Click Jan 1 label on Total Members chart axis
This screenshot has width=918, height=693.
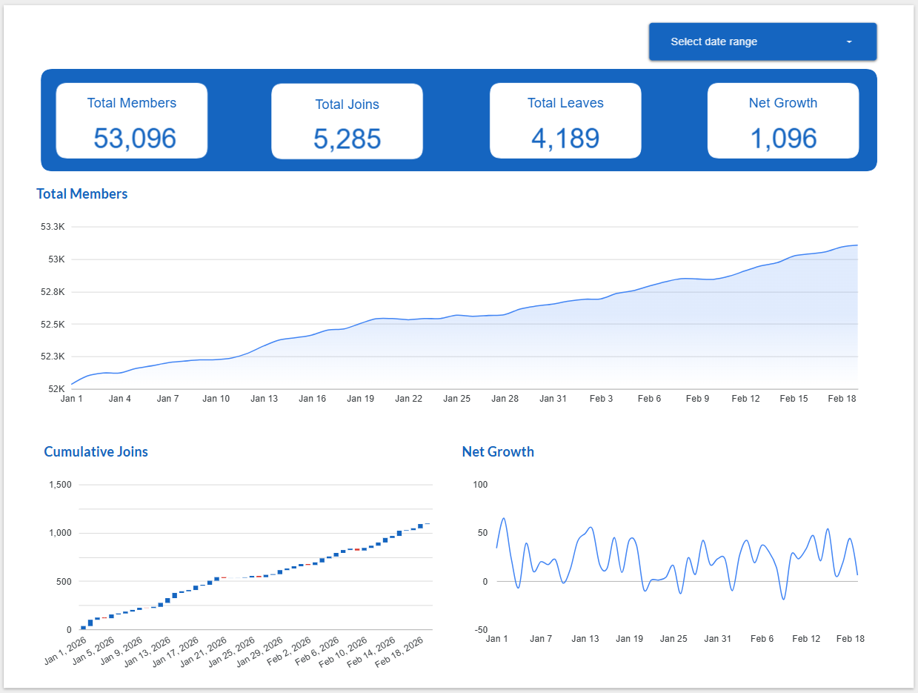pos(71,399)
